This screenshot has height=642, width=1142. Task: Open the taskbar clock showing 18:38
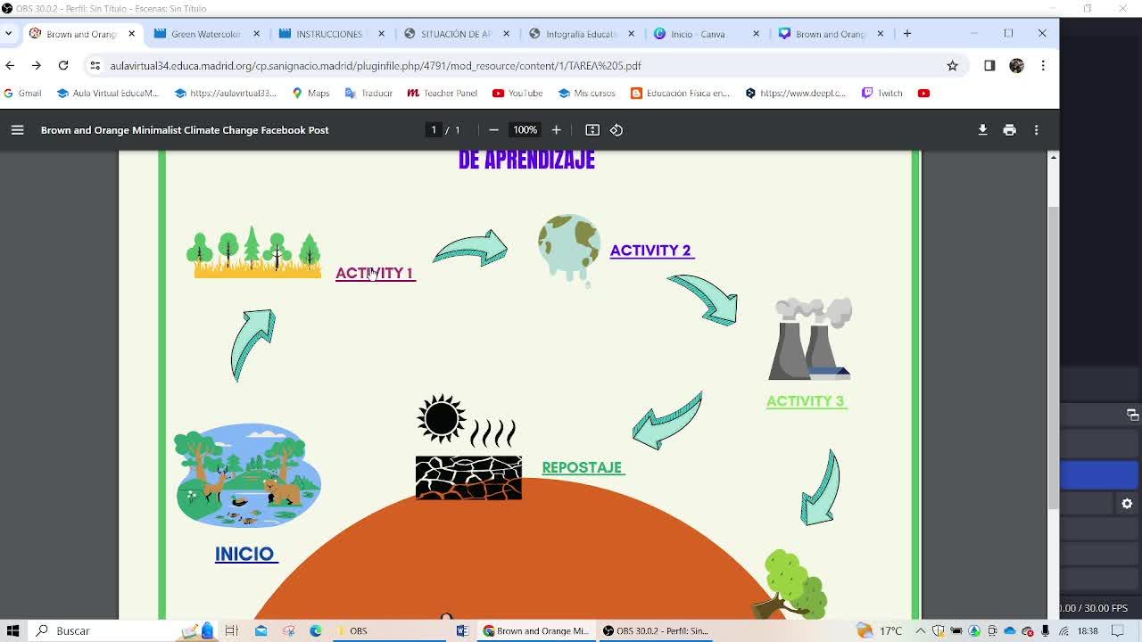1088,630
